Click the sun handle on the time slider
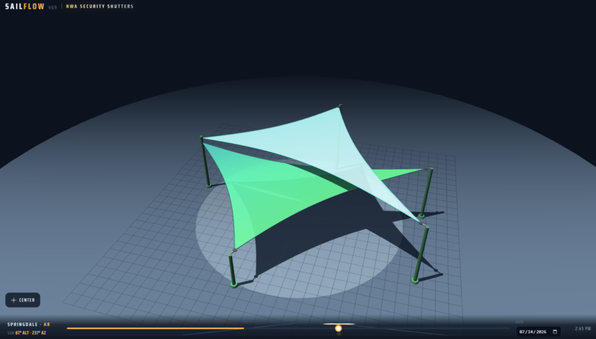The width and height of the screenshot is (596, 339). [x=338, y=328]
